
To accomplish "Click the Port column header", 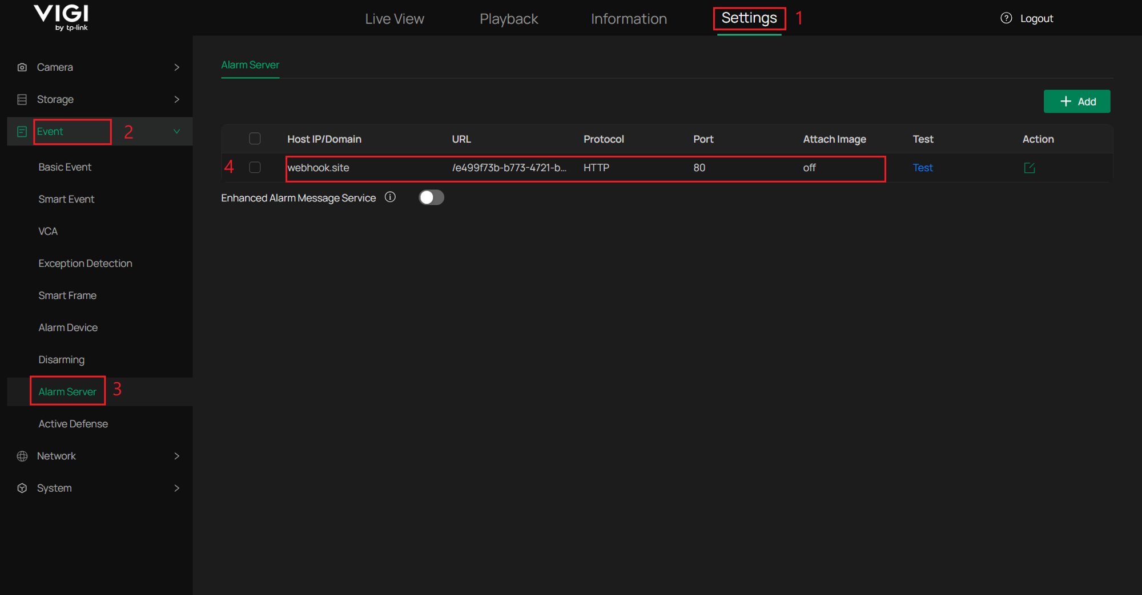I will pyautogui.click(x=703, y=139).
